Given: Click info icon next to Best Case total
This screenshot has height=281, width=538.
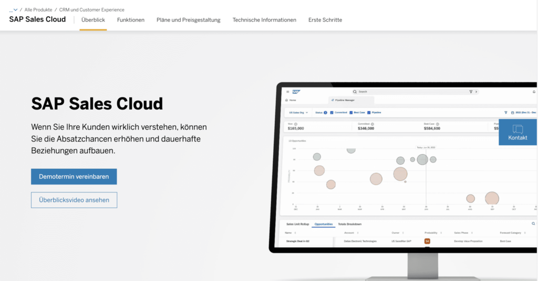Looking at the screenshot, I should (x=438, y=124).
